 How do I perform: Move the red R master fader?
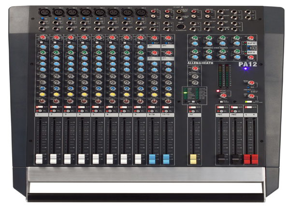(x=254, y=159)
